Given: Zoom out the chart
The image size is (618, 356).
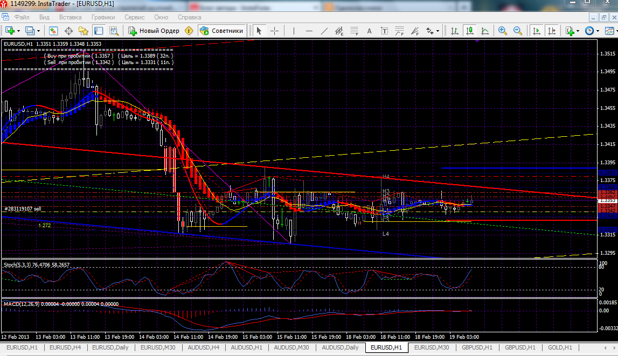Looking at the screenshot, I should pyautogui.click(x=517, y=31).
